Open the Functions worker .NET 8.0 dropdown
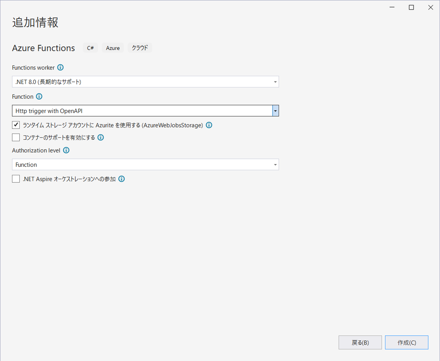The image size is (440, 361). [x=145, y=82]
